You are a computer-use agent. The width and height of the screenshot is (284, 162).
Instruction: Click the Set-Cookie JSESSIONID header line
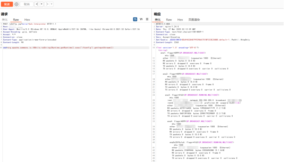coord(203,40)
